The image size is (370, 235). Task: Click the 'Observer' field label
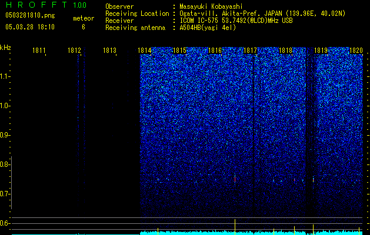pyautogui.click(x=119, y=6)
